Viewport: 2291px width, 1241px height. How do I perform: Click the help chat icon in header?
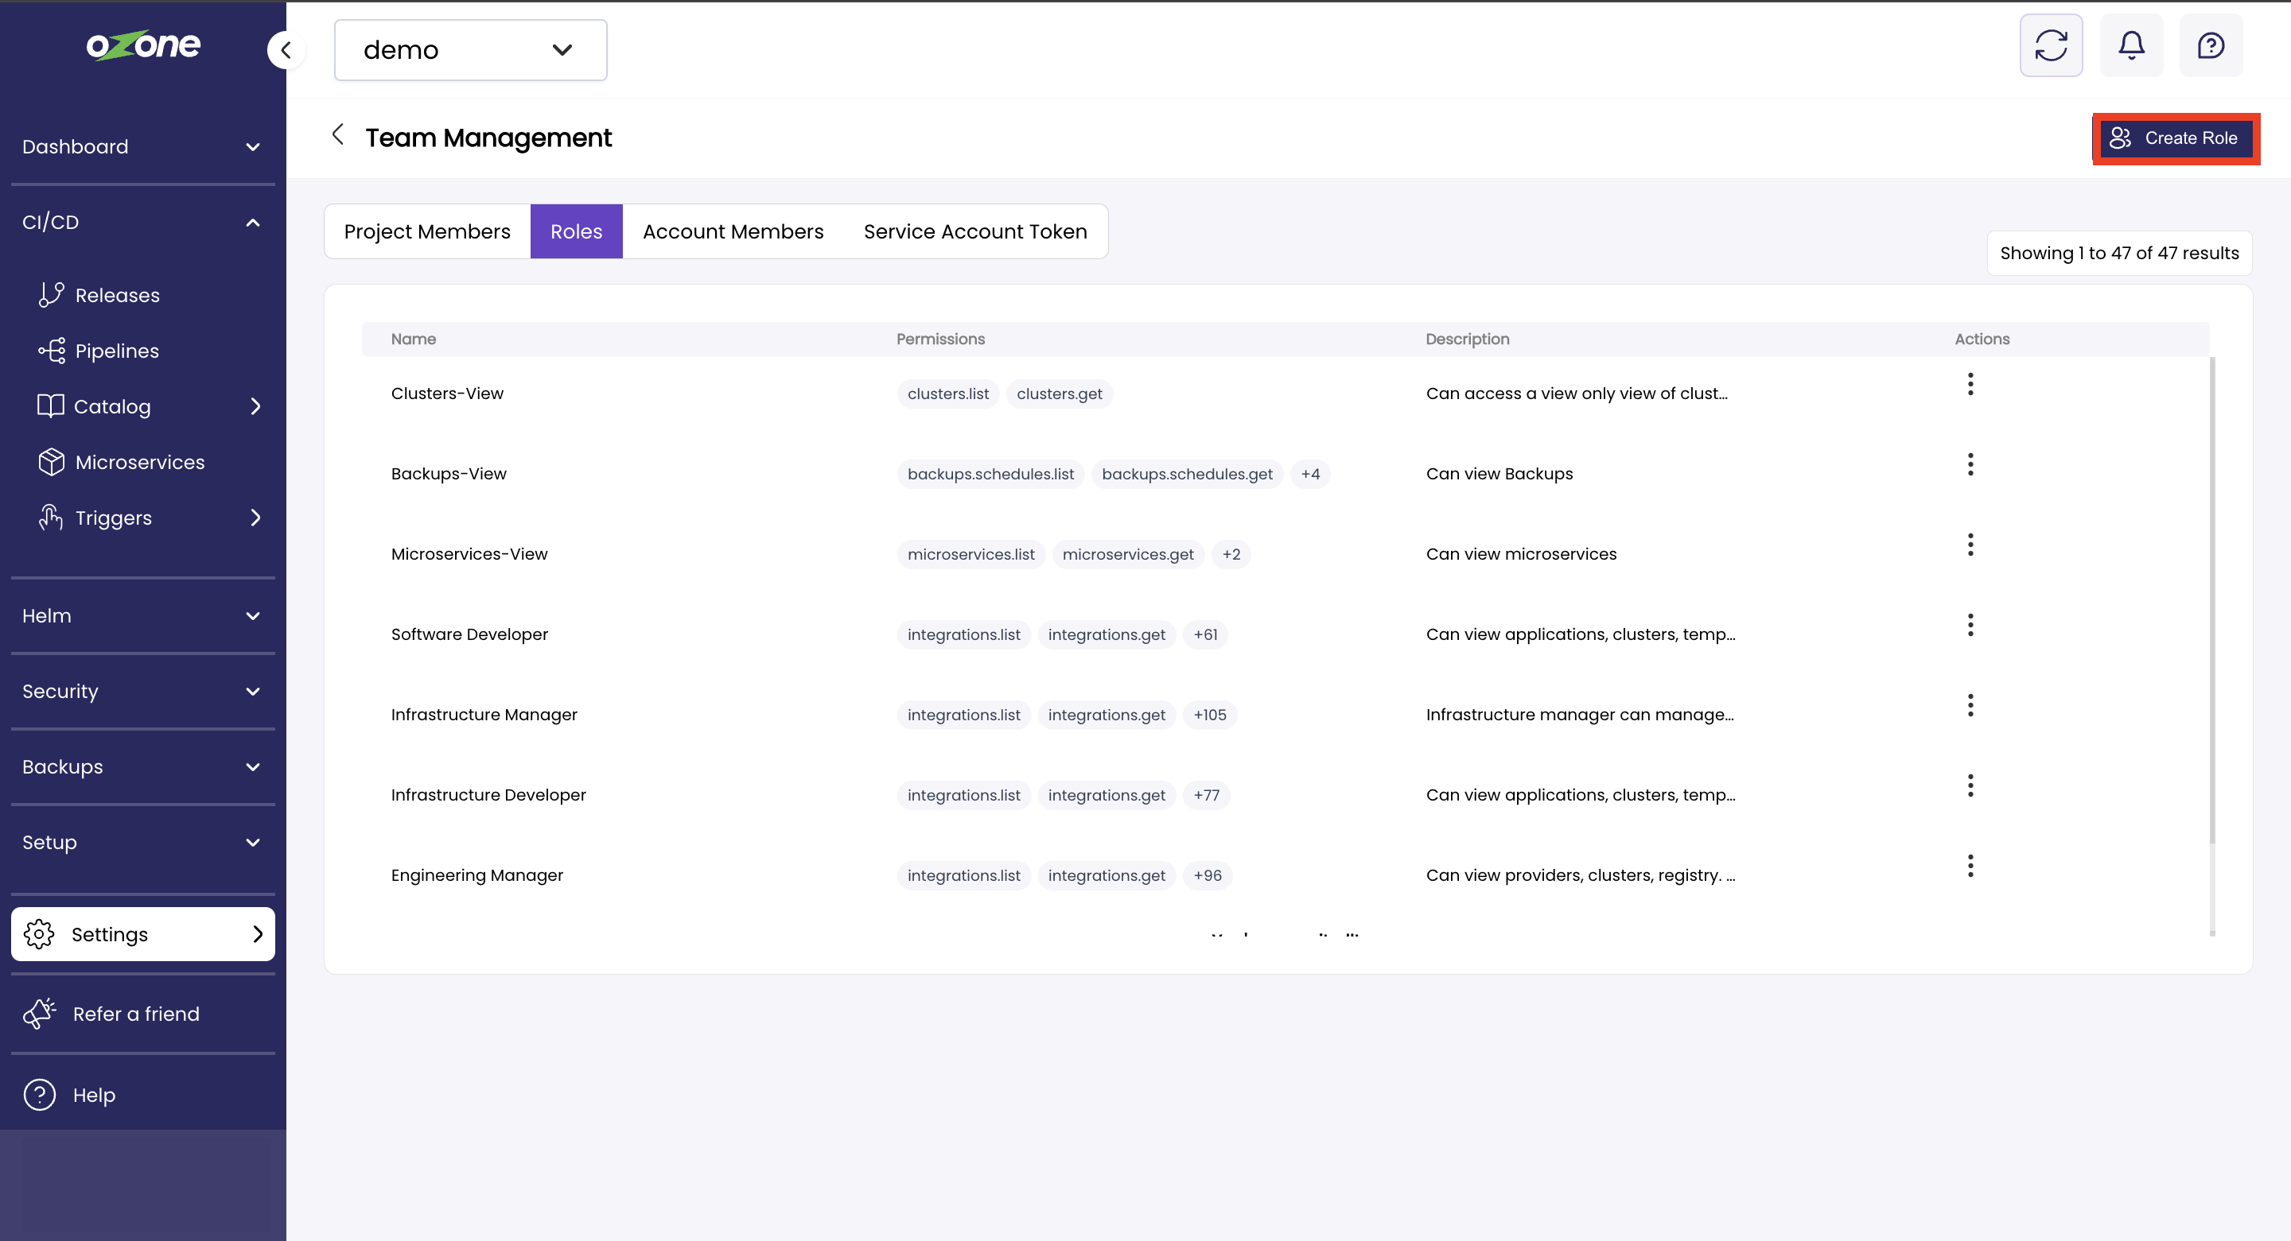point(2210,45)
